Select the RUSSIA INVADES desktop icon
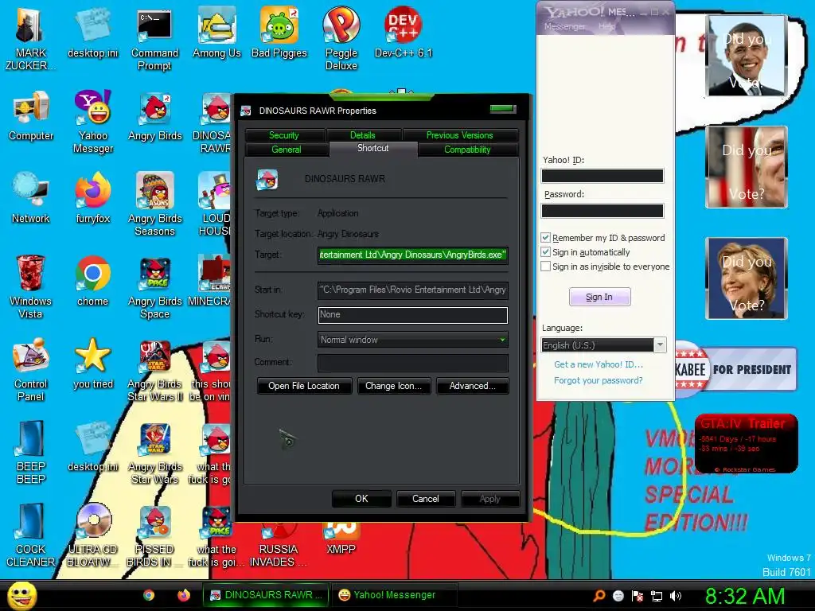815x611 pixels. point(279,546)
